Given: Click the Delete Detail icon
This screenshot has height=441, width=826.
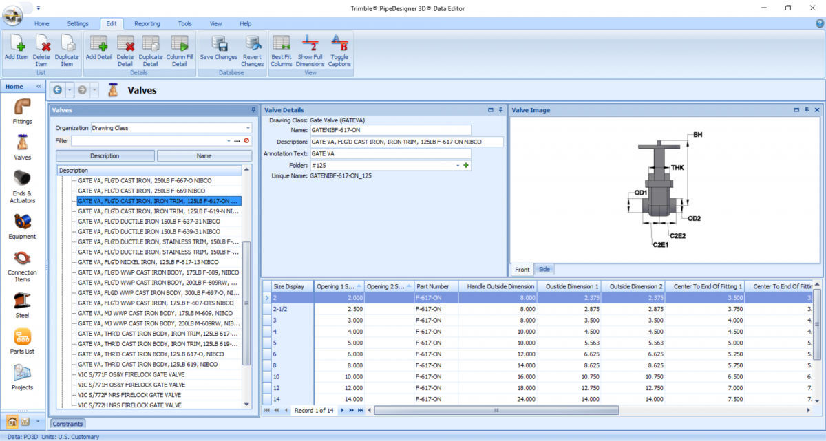Looking at the screenshot, I should 125,48.
